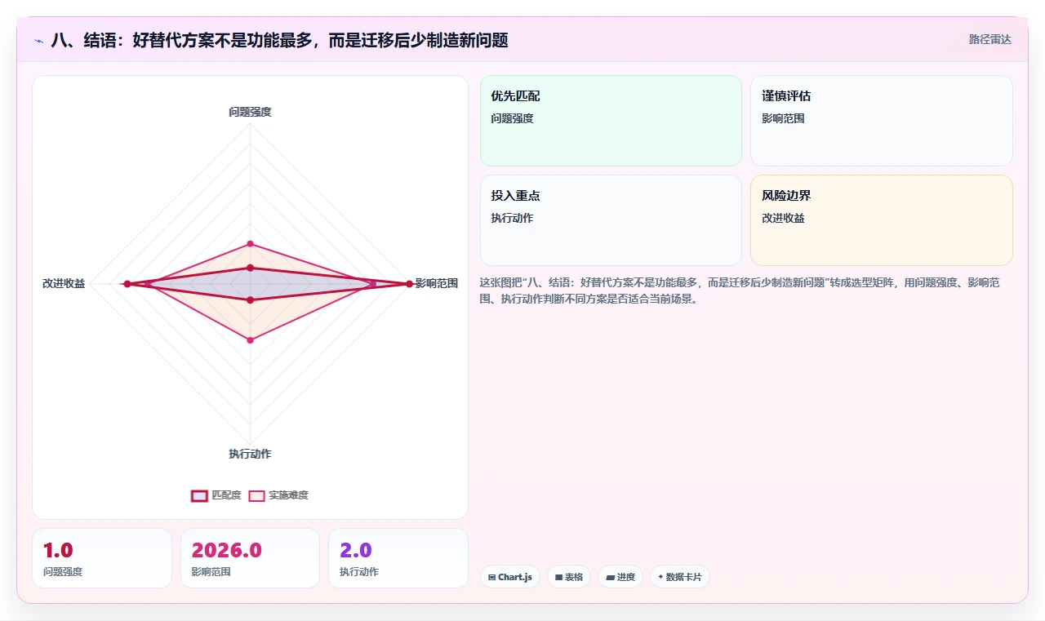Click the 匹配度 data point on 改进收益 axis
Viewport: 1045px width, 621px height.
127,283
